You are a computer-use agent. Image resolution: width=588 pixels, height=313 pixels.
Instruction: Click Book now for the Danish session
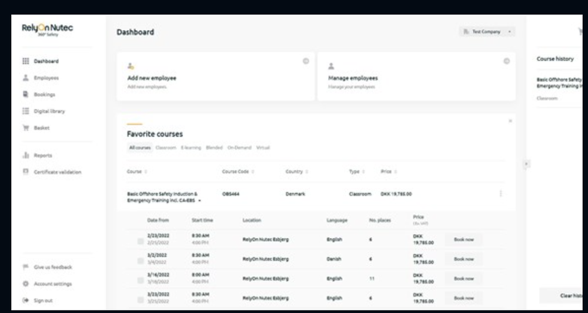(464, 259)
